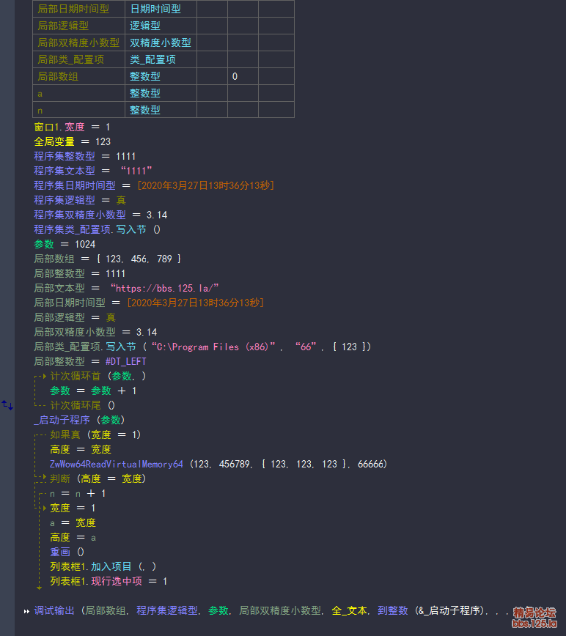Select variable name cell 局部数组 in table
The height and width of the screenshot is (636, 566).
(78, 76)
